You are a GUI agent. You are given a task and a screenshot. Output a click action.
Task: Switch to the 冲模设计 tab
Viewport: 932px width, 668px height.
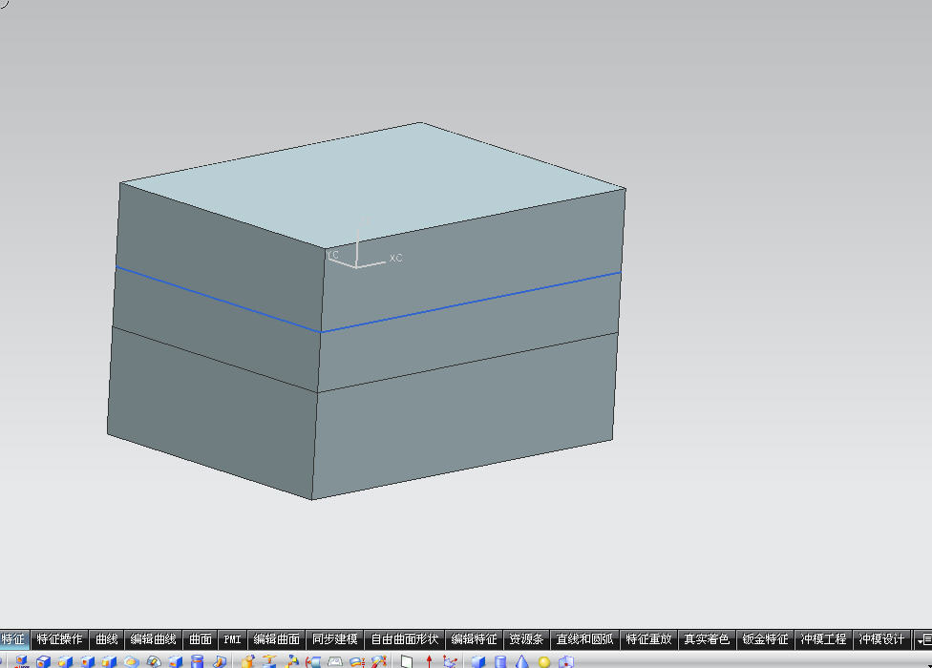(881, 639)
